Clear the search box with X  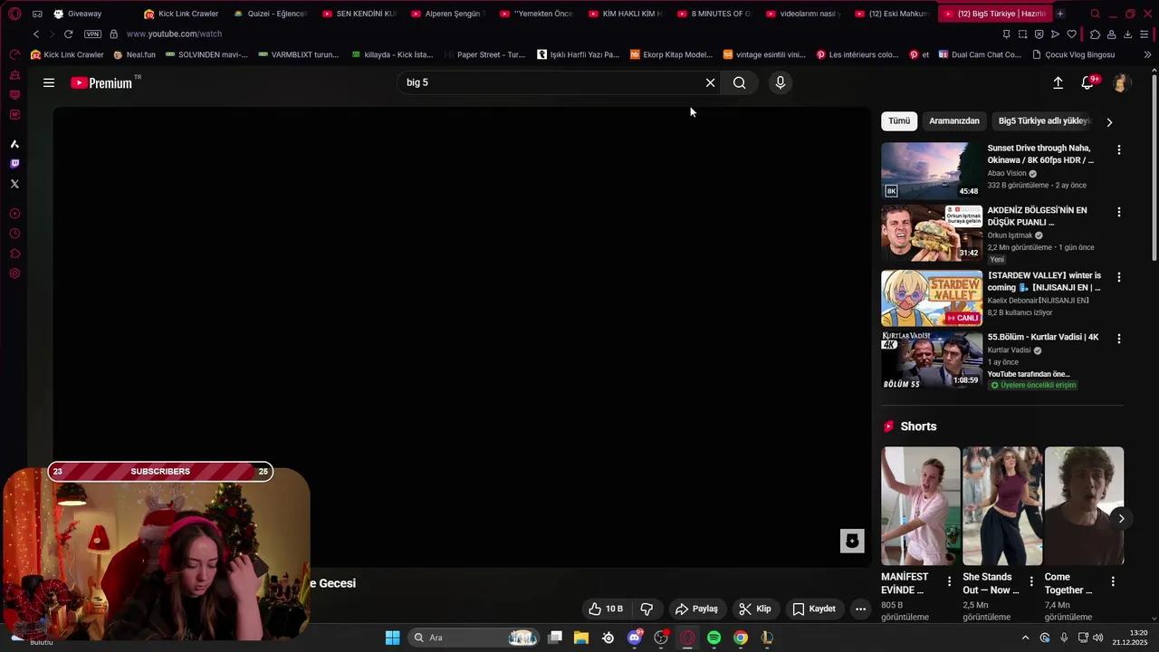click(710, 82)
